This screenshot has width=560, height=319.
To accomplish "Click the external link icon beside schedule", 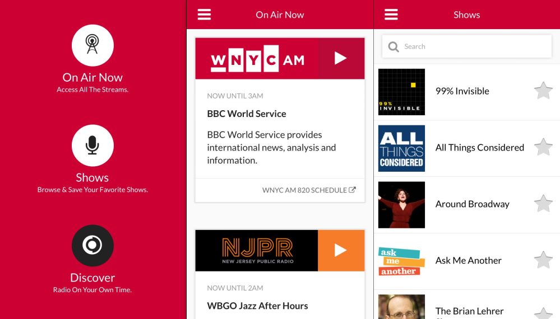I will point(352,190).
